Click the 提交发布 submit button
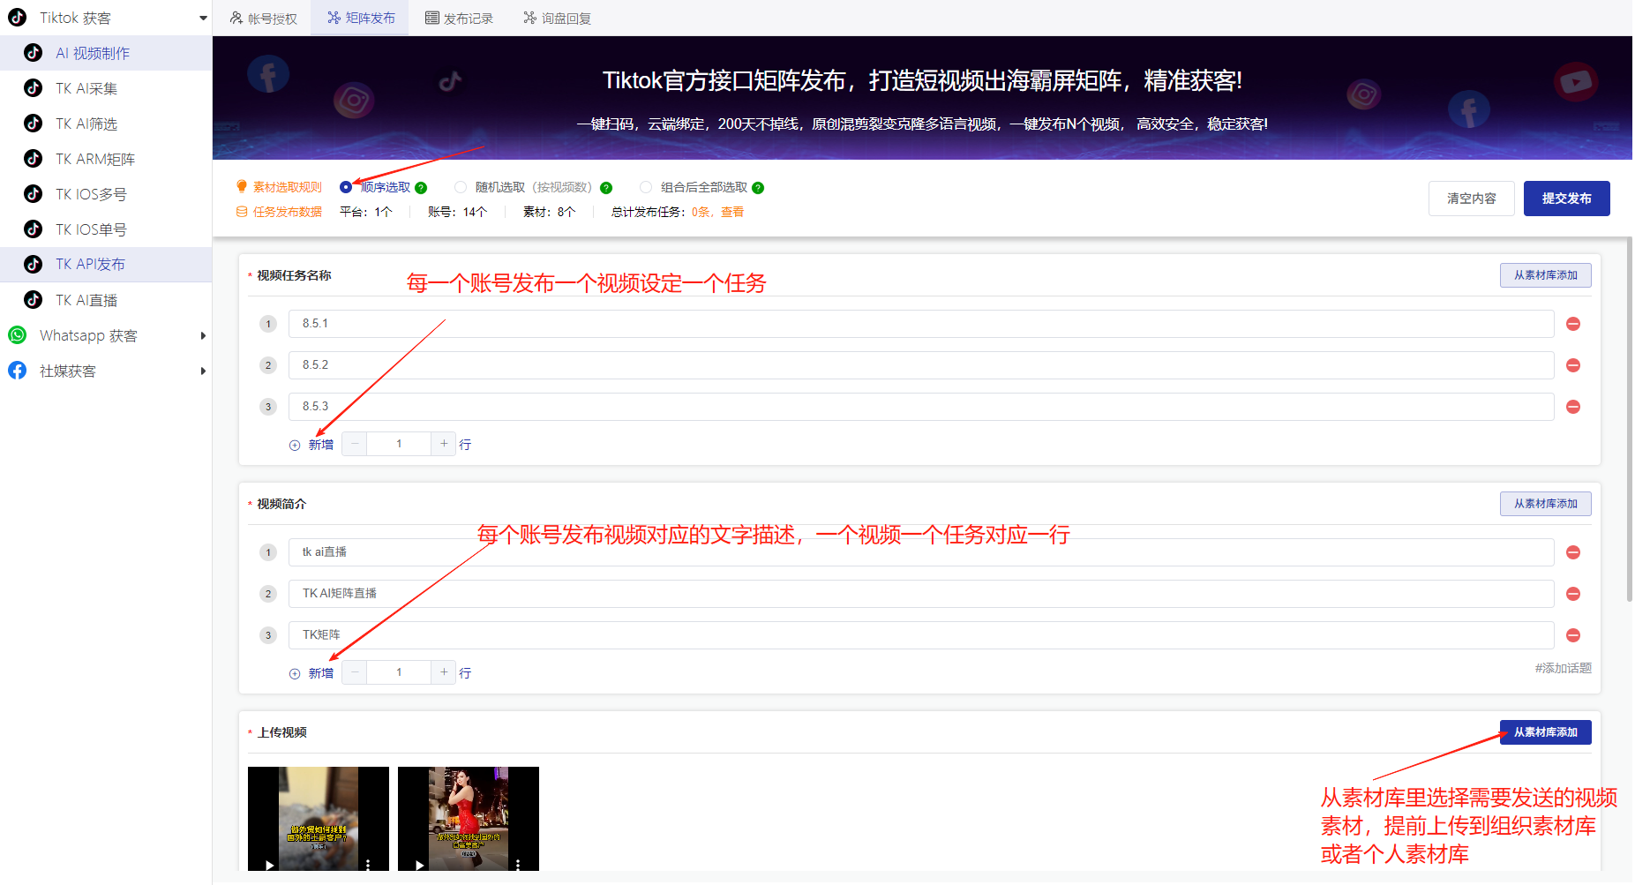This screenshot has height=885, width=1635. (1566, 198)
